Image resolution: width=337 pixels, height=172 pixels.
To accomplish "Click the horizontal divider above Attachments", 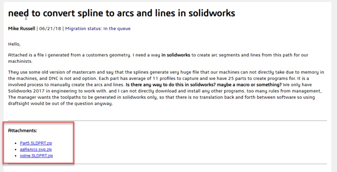I will point(167,121).
